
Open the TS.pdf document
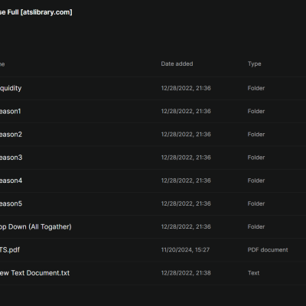[x=10, y=250]
